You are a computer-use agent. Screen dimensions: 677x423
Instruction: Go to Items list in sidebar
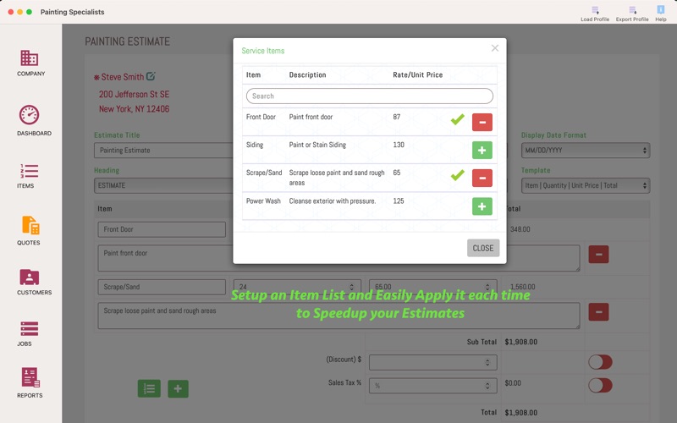tap(29, 176)
